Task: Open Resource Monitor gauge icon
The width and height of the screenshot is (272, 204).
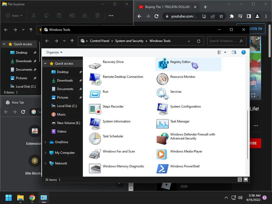Action: coord(162,79)
